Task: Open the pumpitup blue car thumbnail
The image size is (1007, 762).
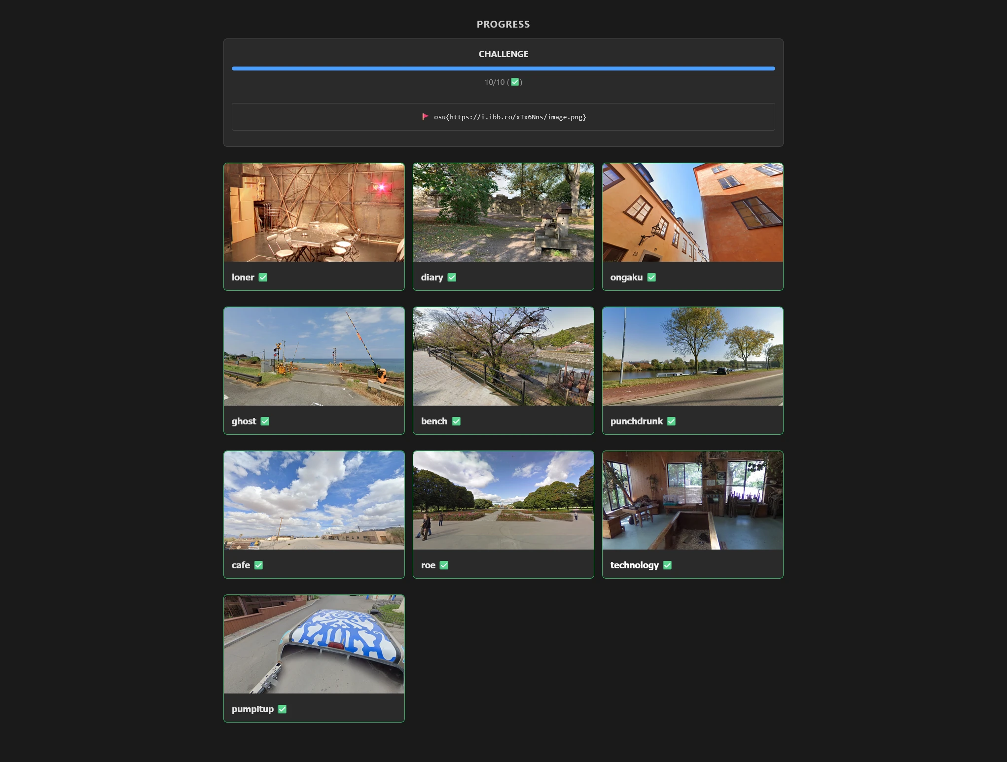Action: tap(314, 644)
